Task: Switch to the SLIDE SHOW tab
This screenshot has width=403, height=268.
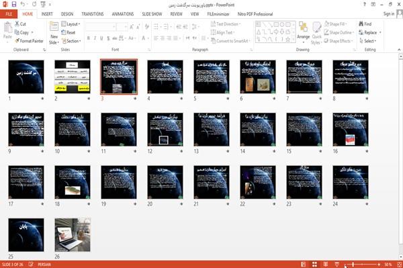Action: point(152,14)
